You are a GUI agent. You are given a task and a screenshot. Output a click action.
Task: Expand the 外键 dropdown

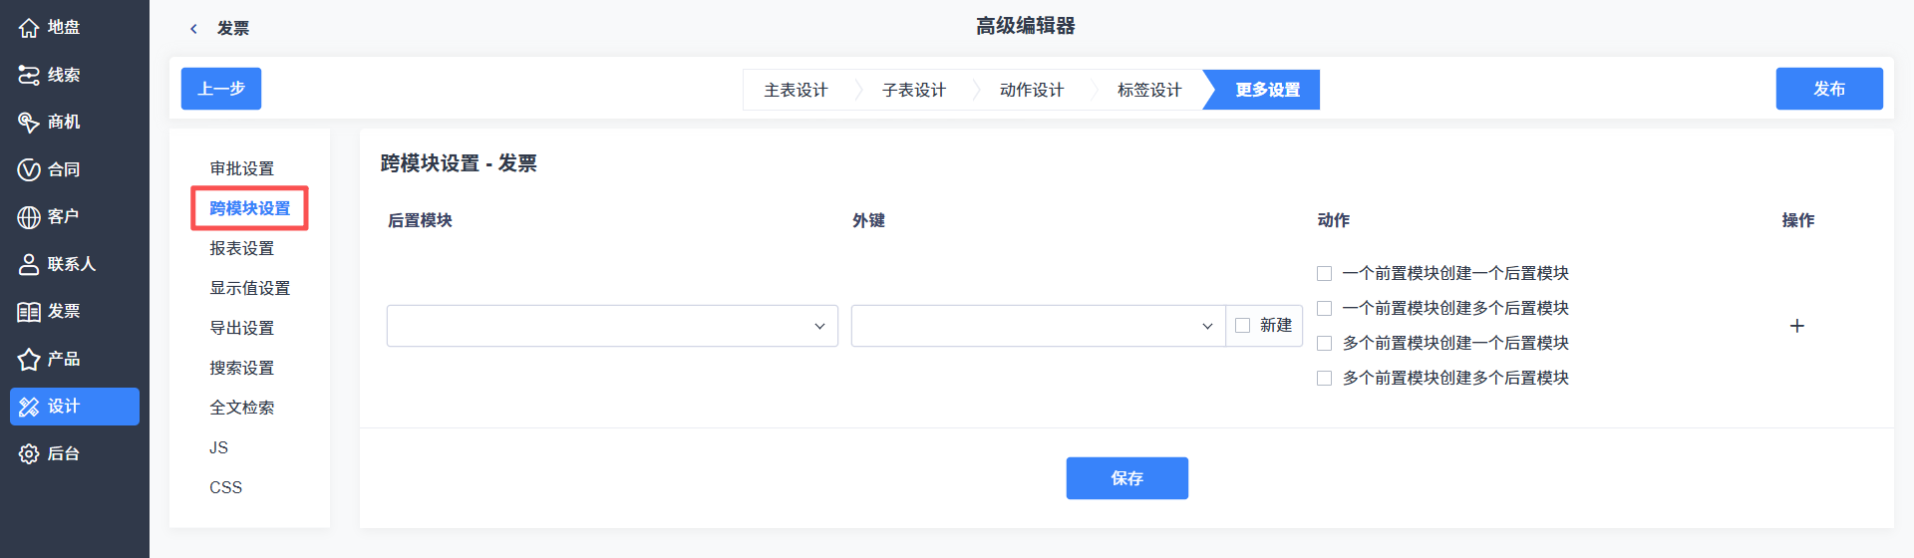coord(1038,326)
